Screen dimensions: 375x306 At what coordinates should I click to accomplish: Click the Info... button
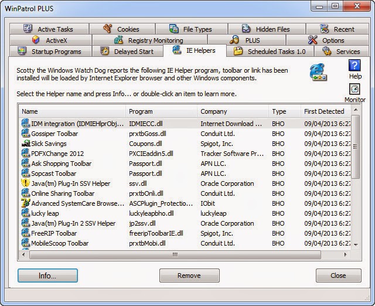47,276
